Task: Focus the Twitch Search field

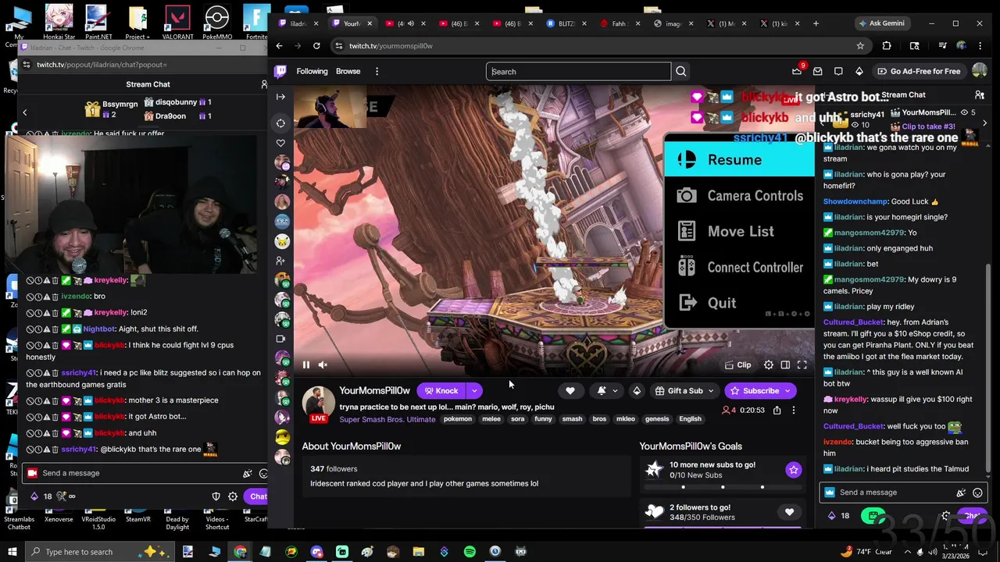Action: 578,71
